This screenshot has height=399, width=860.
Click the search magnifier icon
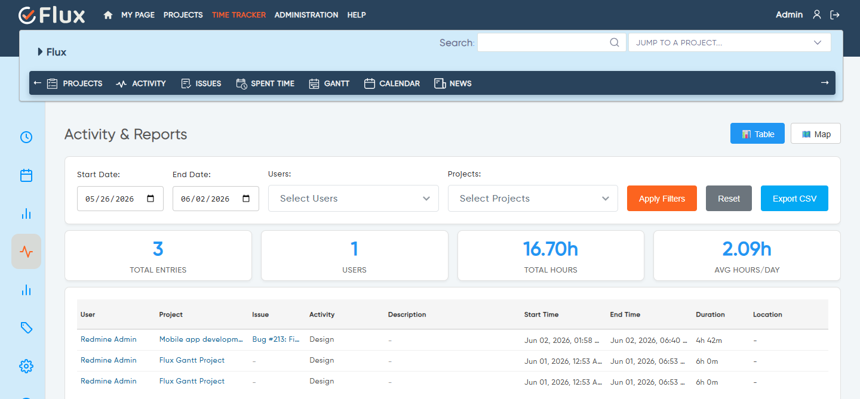614,42
